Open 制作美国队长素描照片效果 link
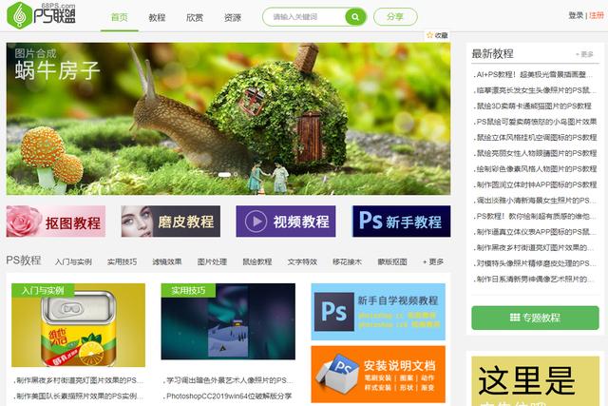The image size is (608, 406). (79, 396)
